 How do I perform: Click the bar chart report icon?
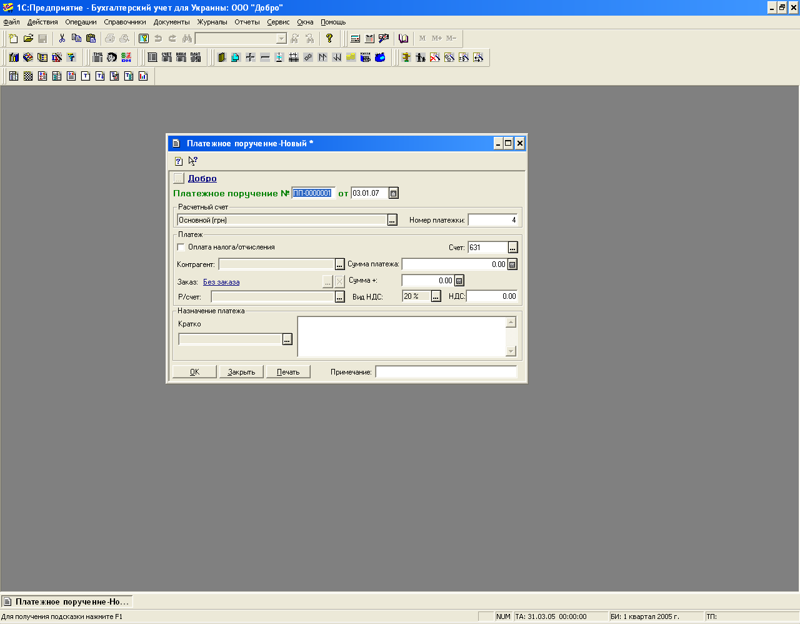143,76
